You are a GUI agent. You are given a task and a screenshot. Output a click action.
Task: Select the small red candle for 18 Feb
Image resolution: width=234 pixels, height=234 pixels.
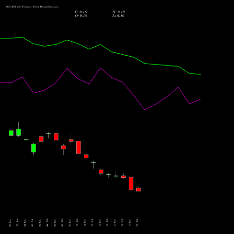pos(124,176)
